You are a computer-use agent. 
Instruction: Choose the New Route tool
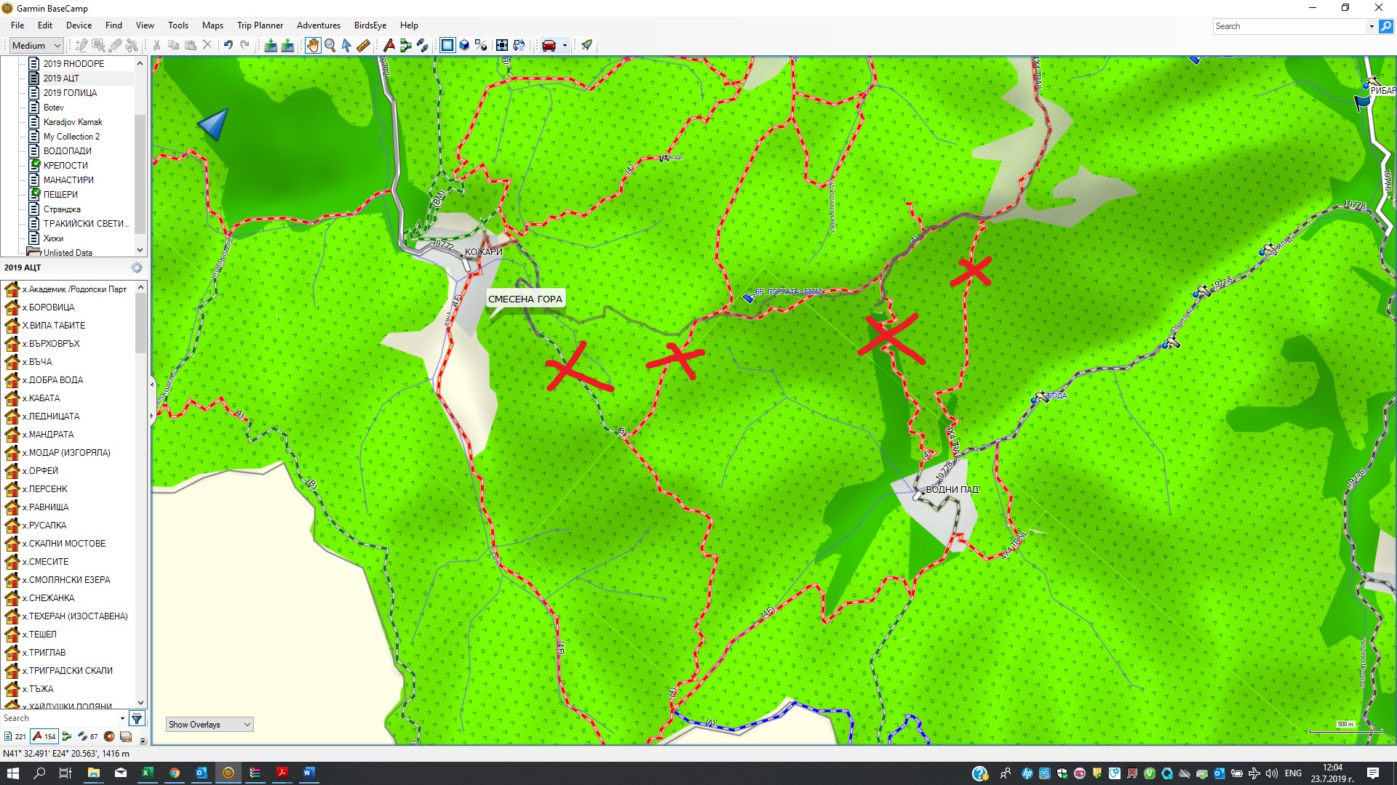[x=405, y=45]
